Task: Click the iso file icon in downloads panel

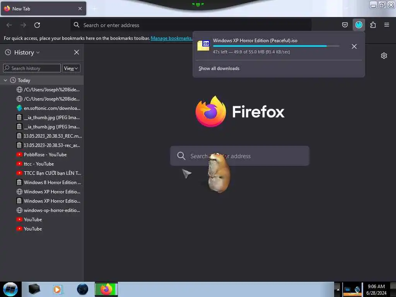Action: pyautogui.click(x=203, y=46)
